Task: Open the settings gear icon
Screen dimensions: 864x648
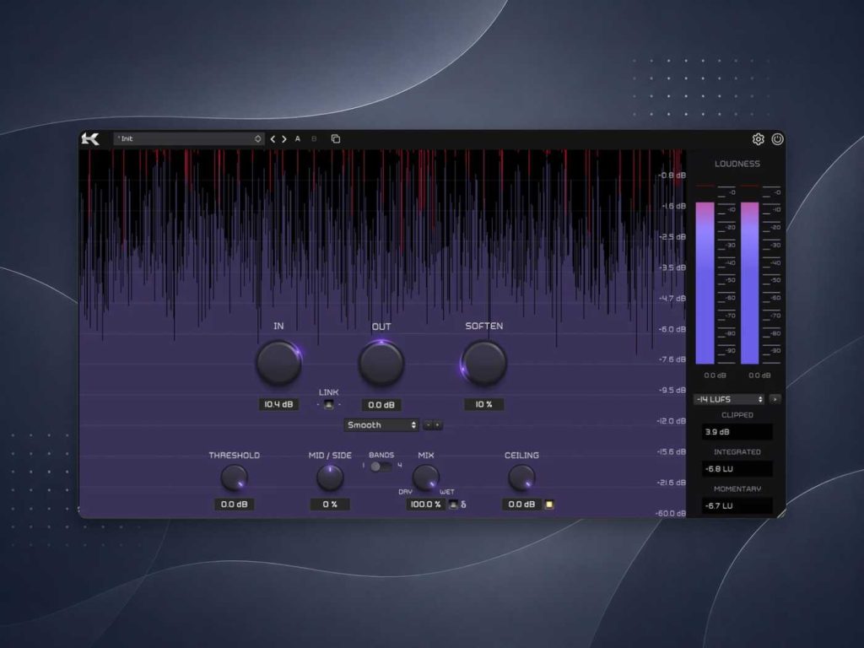Action: [759, 139]
